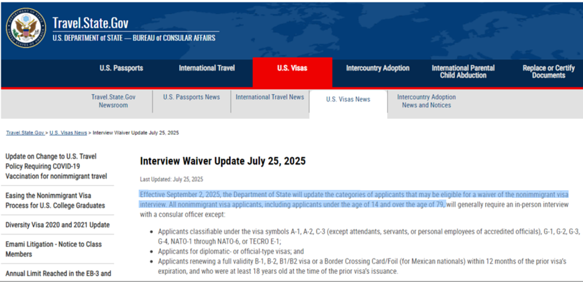Switch to Travel.State.Gov Newsroom tab
The width and height of the screenshot is (583, 282).
[113, 101]
